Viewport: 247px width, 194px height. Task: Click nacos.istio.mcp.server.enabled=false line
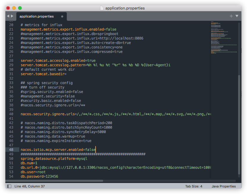(58, 149)
